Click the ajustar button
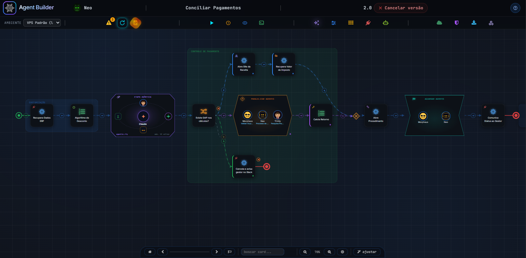 367,252
